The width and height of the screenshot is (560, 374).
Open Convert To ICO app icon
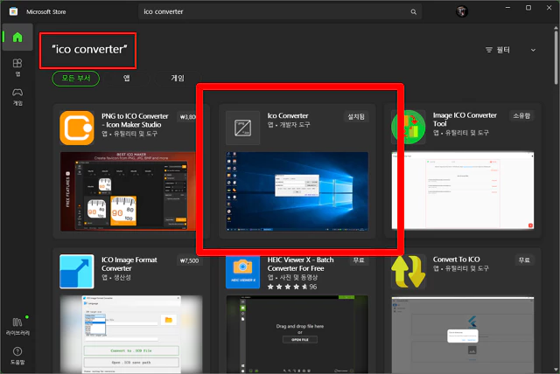[409, 271]
